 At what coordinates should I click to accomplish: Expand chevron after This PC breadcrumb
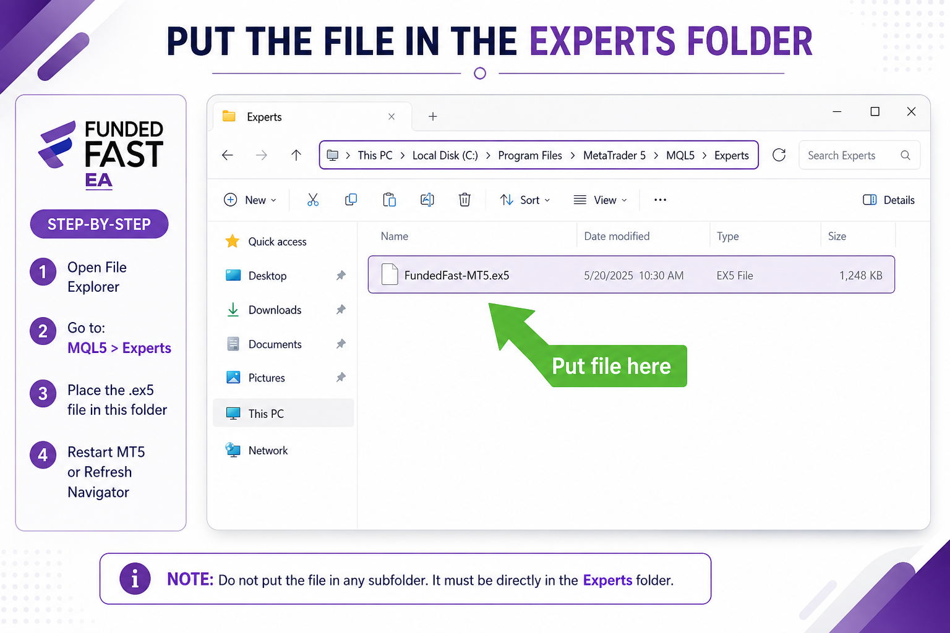(403, 156)
